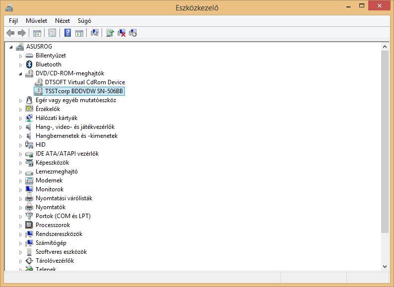
Task: Expand the Lemezmeghajtó category
Action: (21, 172)
